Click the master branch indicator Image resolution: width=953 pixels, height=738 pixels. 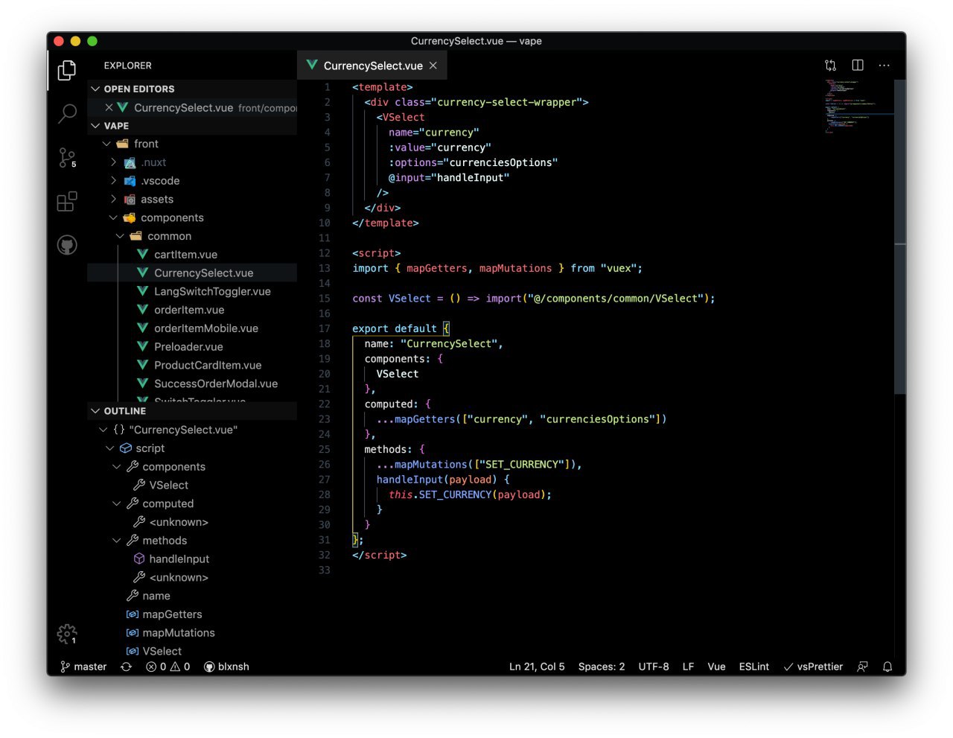pyautogui.click(x=83, y=667)
